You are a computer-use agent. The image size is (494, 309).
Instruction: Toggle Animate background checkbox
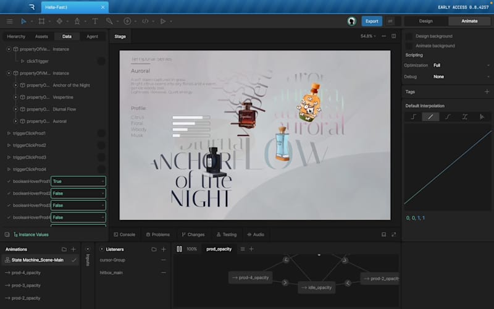tap(409, 46)
